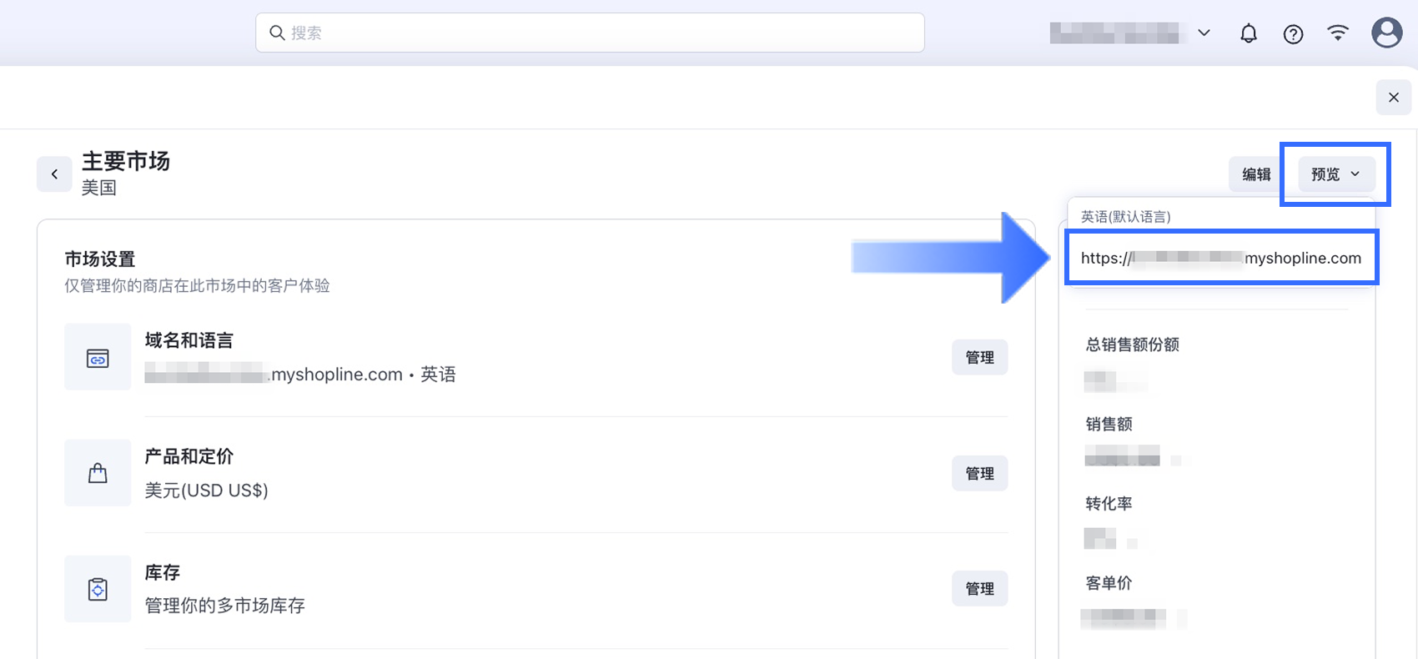Select the inventory clipboard icon
Screen dimensions: 1418x659
(98, 589)
